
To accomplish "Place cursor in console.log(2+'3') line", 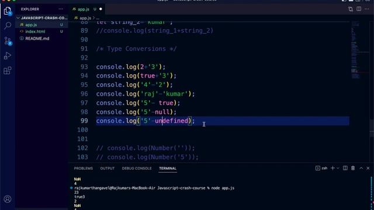I will 131,67.
